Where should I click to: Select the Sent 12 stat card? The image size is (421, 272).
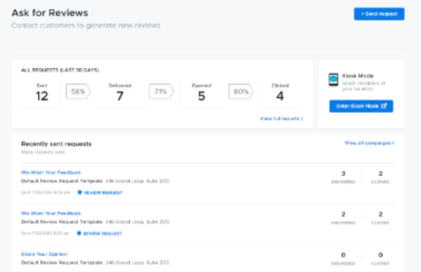tap(42, 92)
